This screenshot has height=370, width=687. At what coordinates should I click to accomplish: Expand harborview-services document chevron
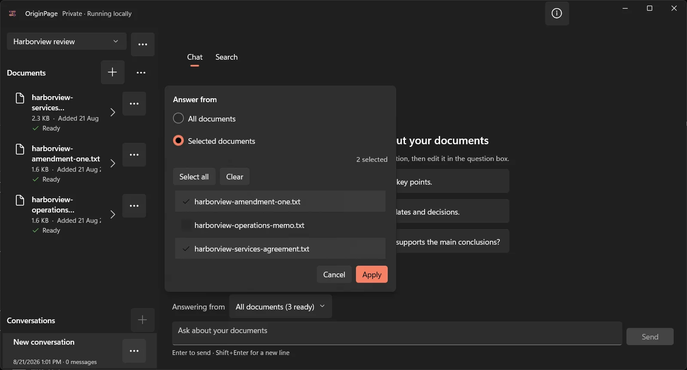(x=112, y=112)
